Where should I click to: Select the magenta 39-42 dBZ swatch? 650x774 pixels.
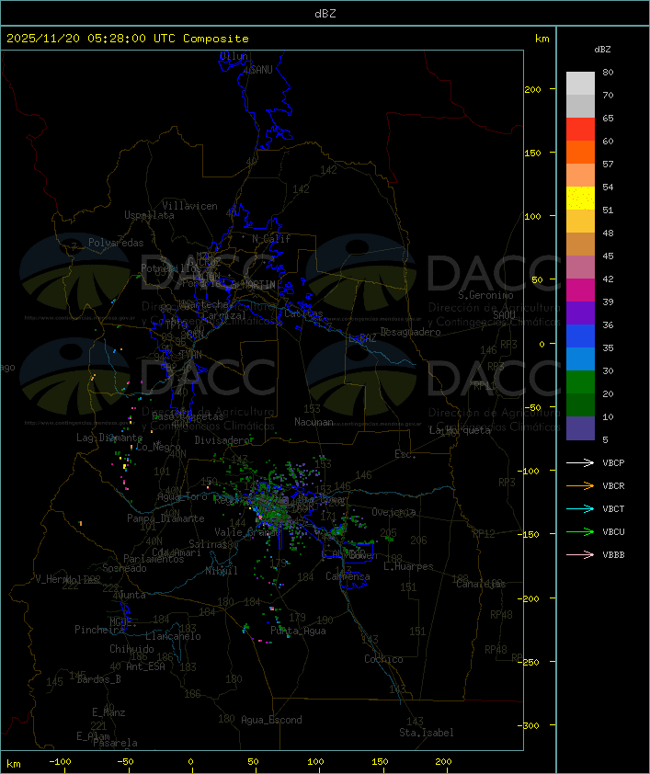click(x=580, y=290)
